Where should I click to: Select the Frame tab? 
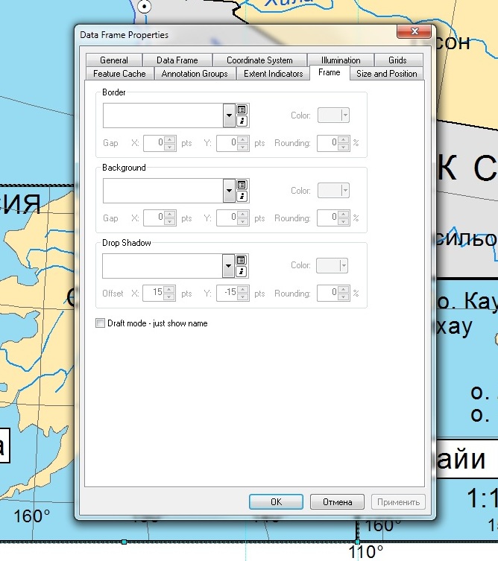330,72
